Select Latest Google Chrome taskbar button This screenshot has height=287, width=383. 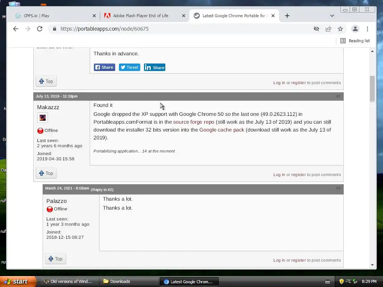pos(189,282)
